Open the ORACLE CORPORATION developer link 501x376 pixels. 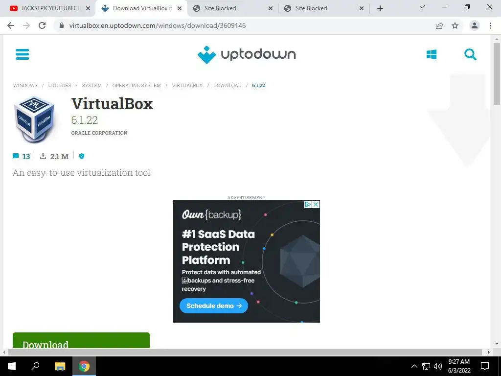tap(99, 133)
